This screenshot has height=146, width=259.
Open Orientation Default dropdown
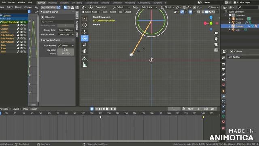click(x=121, y=7)
